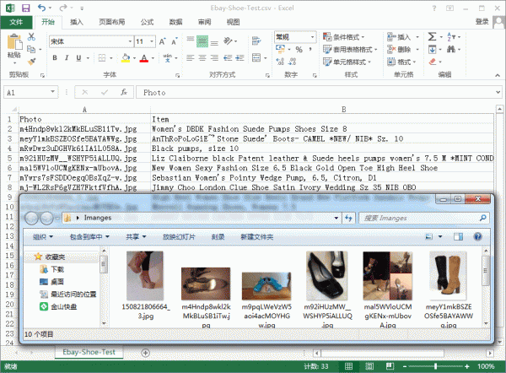Open Cell Styles dropdown

(x=347, y=62)
